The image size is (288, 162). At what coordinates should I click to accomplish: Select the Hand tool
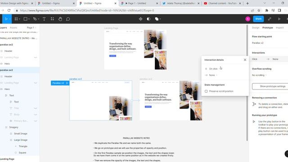(60, 19)
